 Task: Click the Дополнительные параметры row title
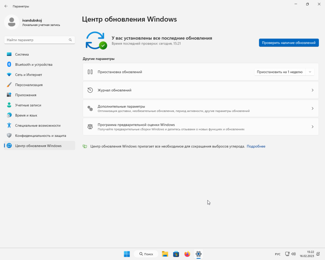[121, 107]
